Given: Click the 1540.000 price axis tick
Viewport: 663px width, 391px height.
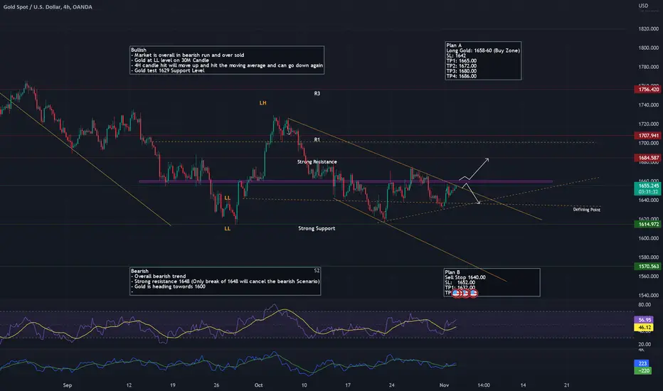Looking at the screenshot, I should point(649,295).
